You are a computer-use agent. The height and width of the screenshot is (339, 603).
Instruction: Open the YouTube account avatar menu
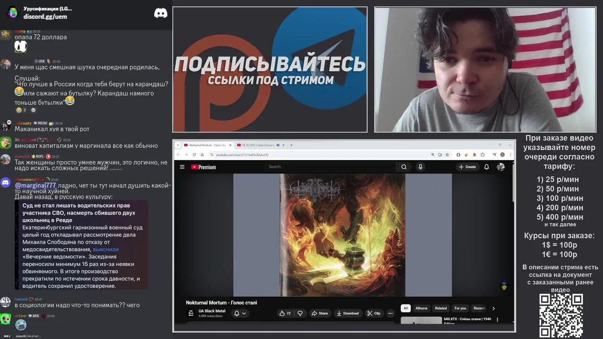tap(501, 167)
